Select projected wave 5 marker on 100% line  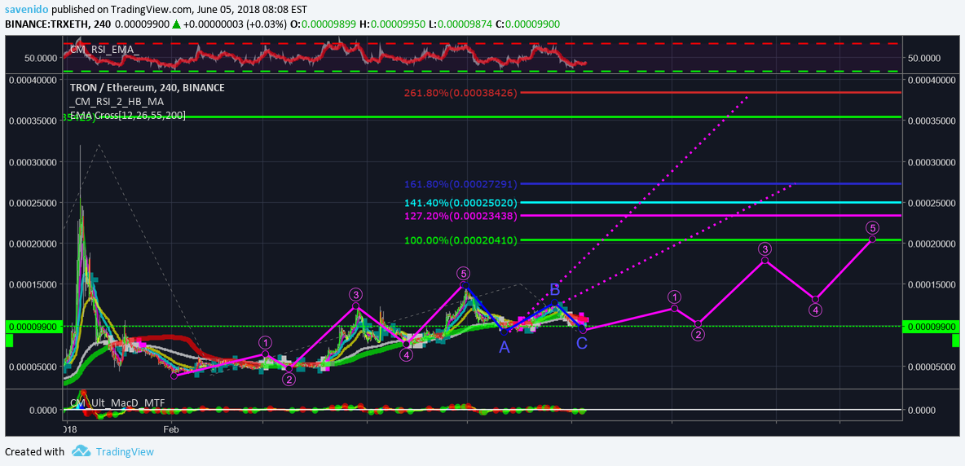click(x=872, y=227)
